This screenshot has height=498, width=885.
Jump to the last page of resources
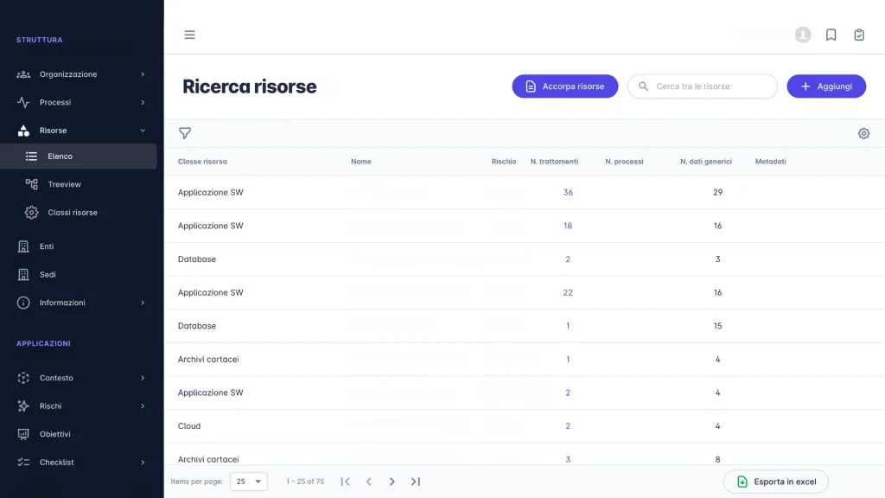click(416, 482)
